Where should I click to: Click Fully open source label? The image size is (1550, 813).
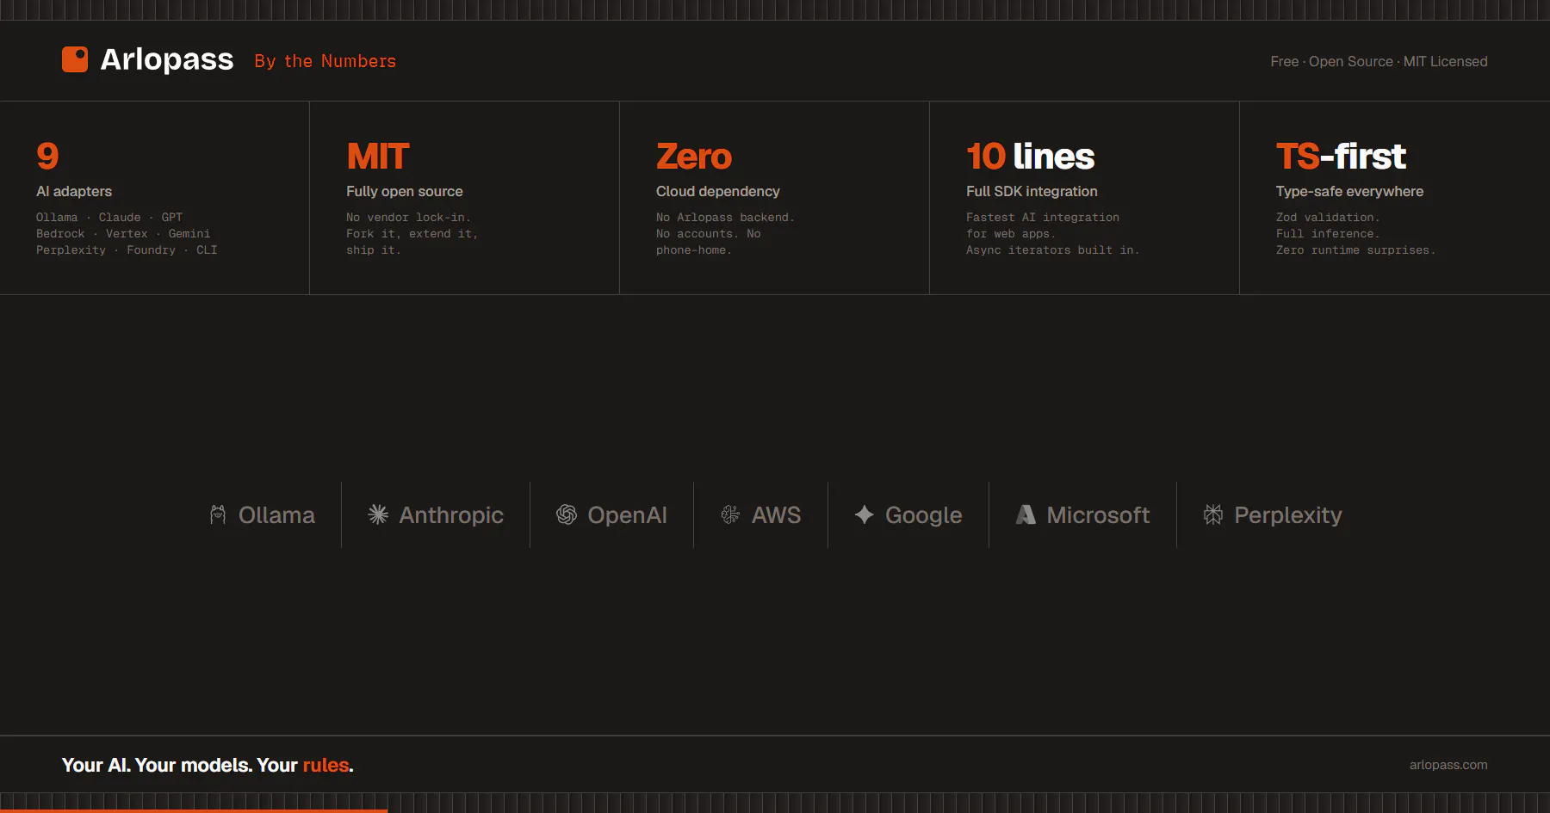(x=405, y=191)
